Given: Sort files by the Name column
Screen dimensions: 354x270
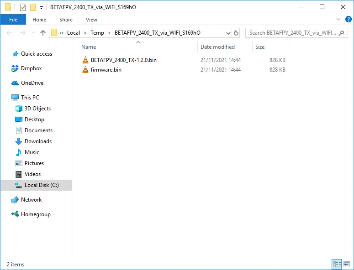Looking at the screenshot, I should pos(89,47).
